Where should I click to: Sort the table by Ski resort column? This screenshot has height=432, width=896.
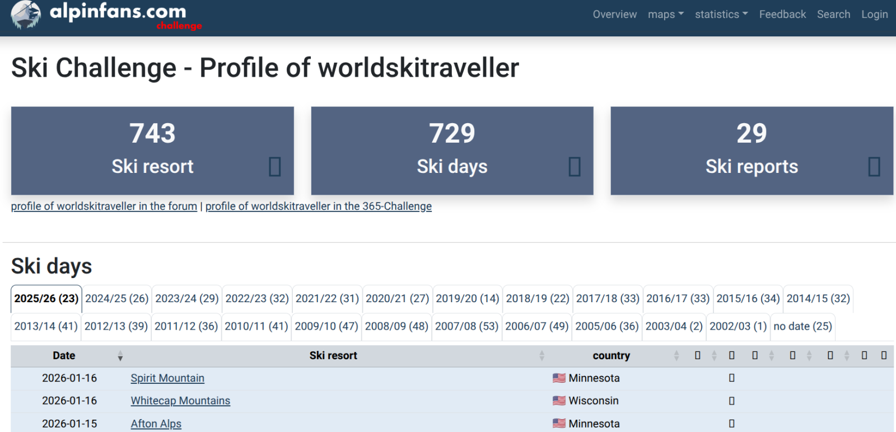click(x=333, y=356)
